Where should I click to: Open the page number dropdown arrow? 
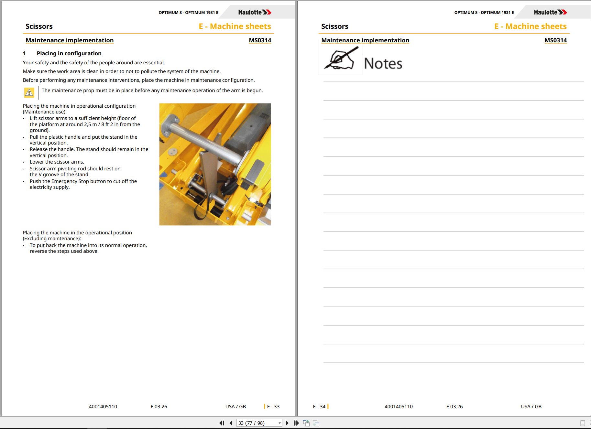279,423
